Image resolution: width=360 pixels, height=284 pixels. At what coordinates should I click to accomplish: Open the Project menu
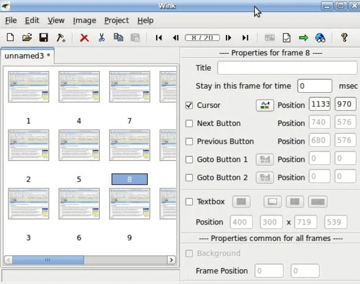click(116, 20)
